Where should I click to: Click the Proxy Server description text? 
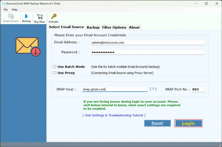point(122,73)
